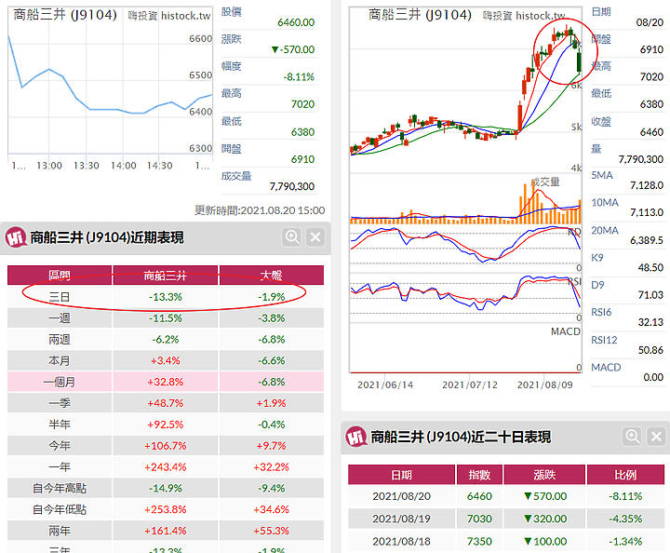Select the 自今年低點 row label
Screen dimensions: 670x553
tap(60, 509)
